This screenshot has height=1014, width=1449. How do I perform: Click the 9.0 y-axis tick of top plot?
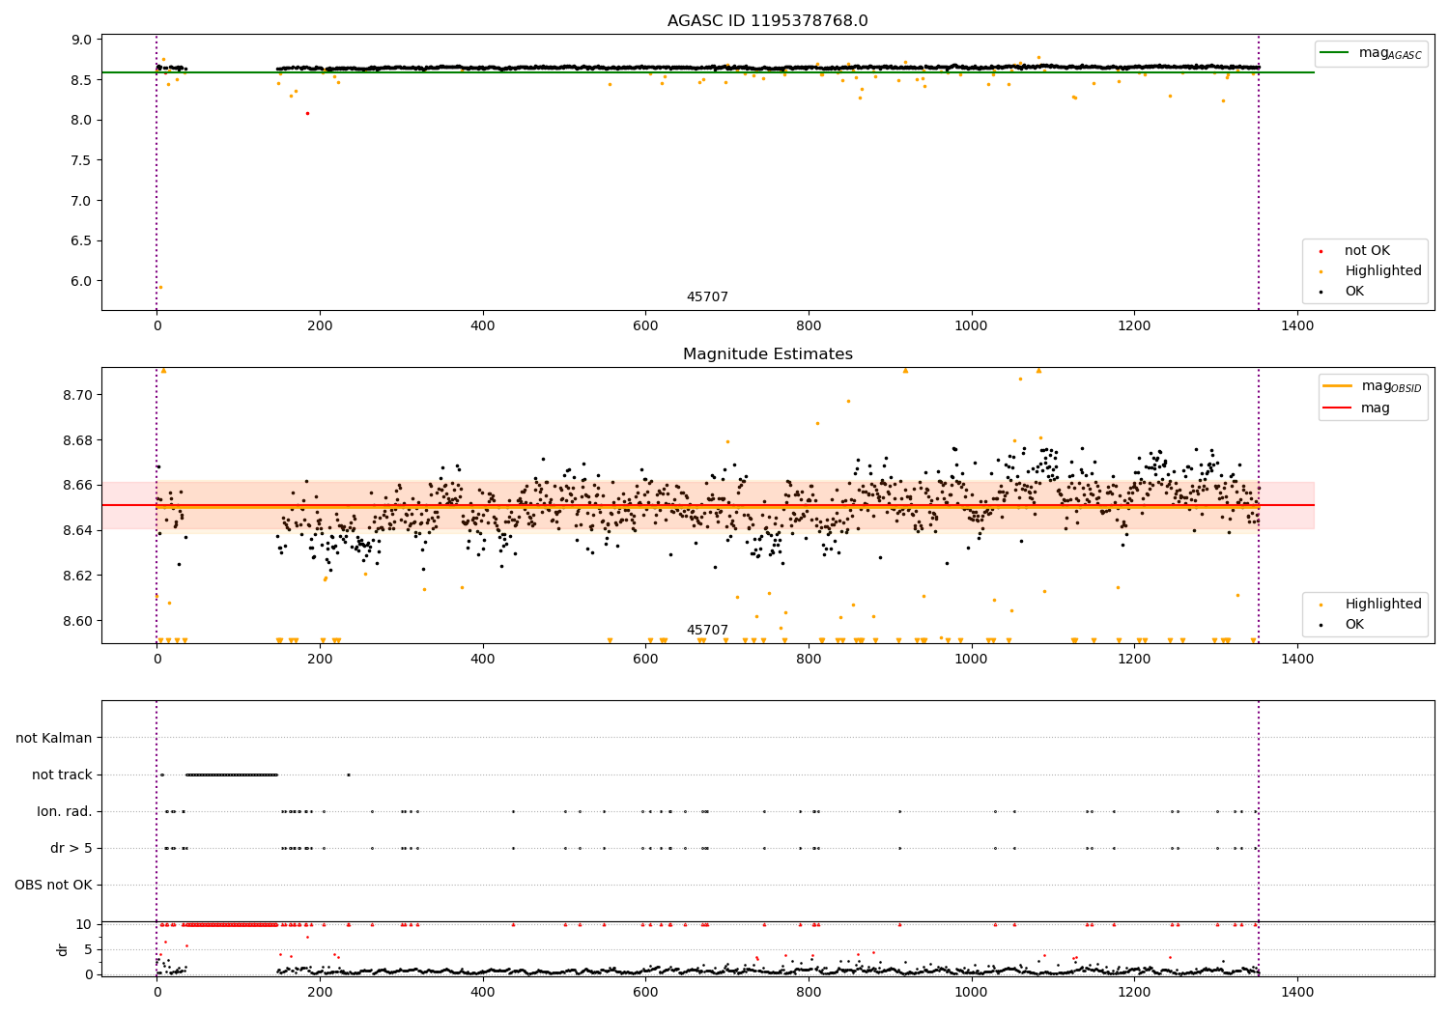click(82, 41)
